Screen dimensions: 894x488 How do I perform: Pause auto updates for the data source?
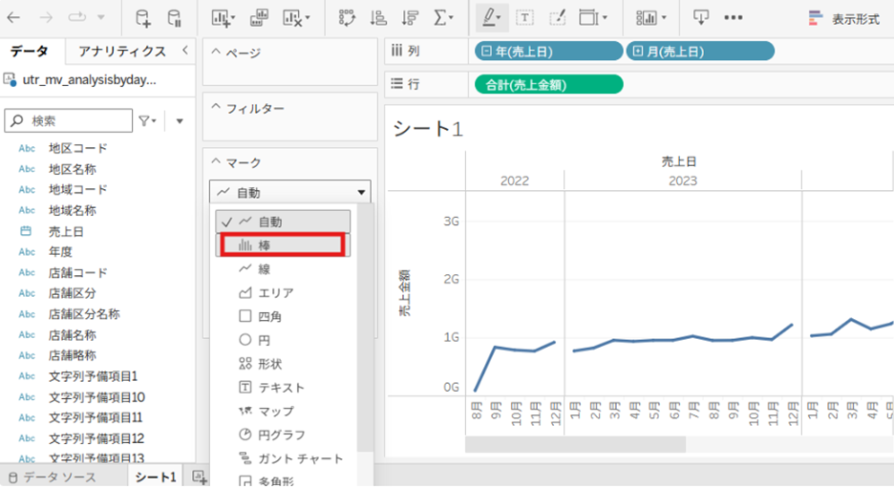(x=175, y=18)
